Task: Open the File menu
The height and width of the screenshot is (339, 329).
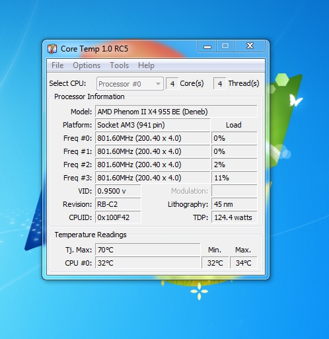Action: pos(57,65)
